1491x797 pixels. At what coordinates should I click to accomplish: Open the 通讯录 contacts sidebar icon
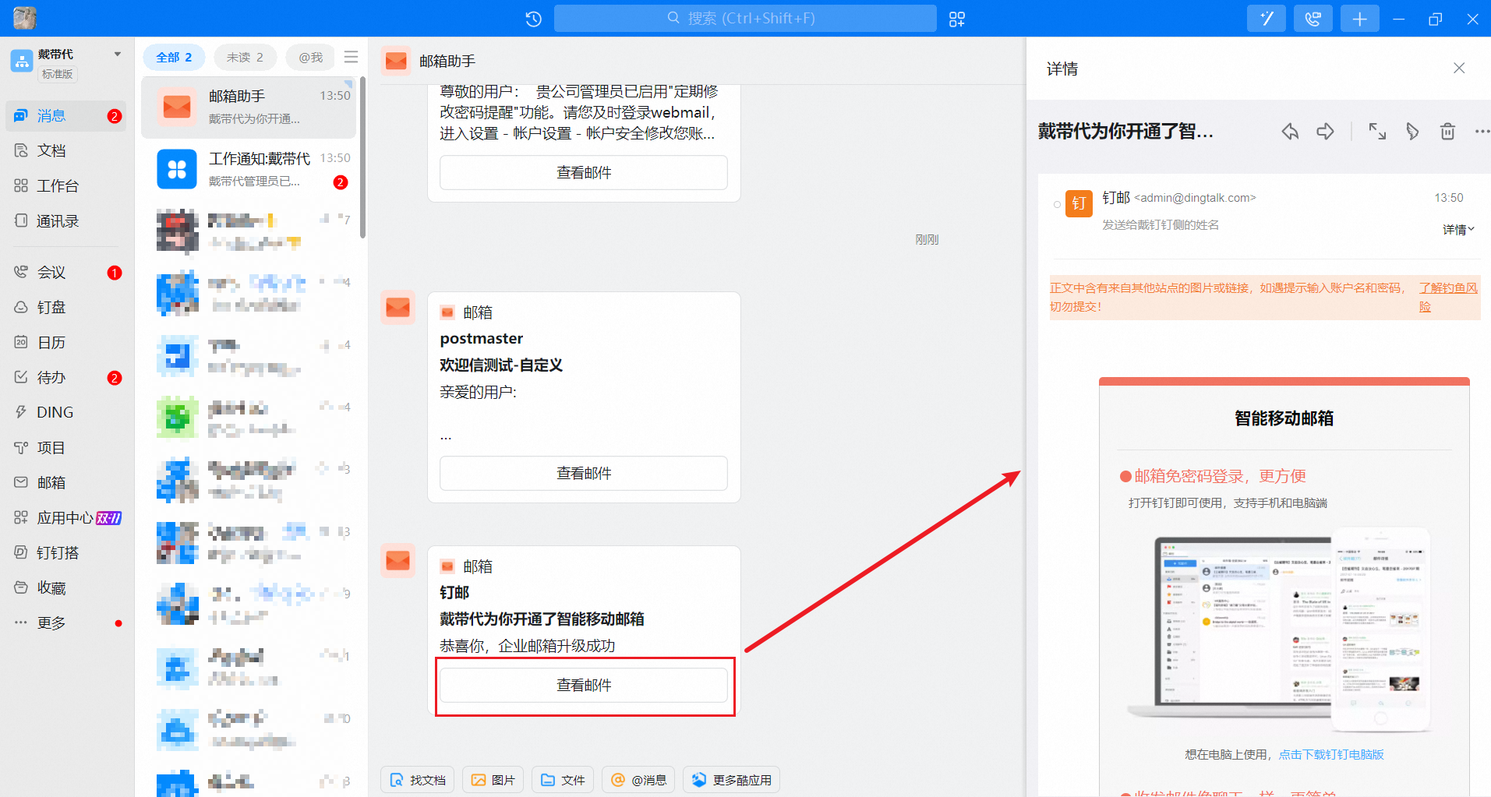pos(20,220)
